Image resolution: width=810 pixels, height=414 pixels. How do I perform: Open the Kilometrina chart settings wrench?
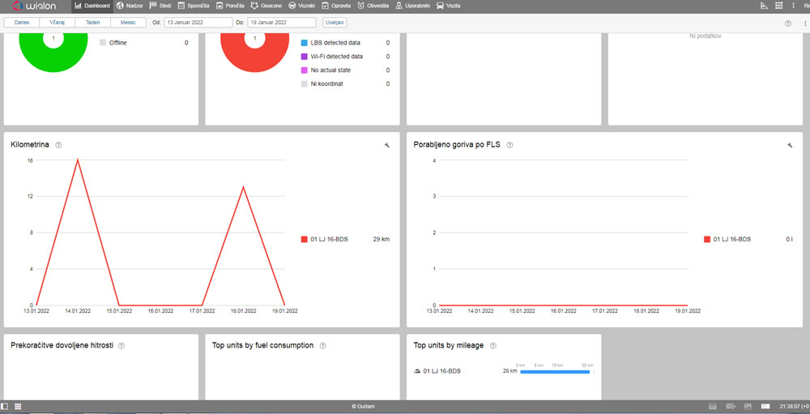(x=386, y=145)
